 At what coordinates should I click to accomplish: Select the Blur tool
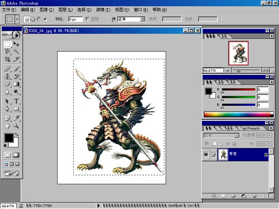click(7, 92)
